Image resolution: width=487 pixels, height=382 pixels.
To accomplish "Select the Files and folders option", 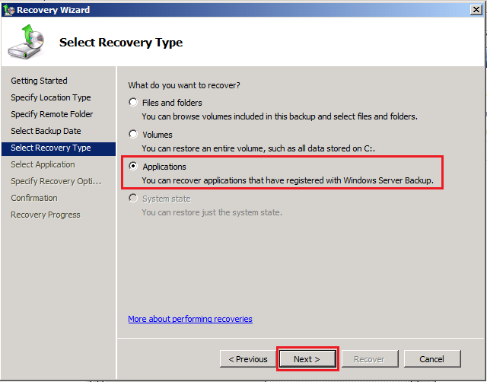I will [134, 102].
